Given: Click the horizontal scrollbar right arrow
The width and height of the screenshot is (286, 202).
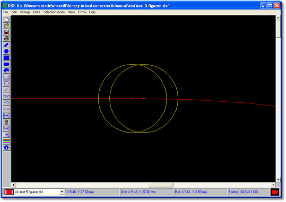Looking at the screenshot, I should (x=273, y=185).
